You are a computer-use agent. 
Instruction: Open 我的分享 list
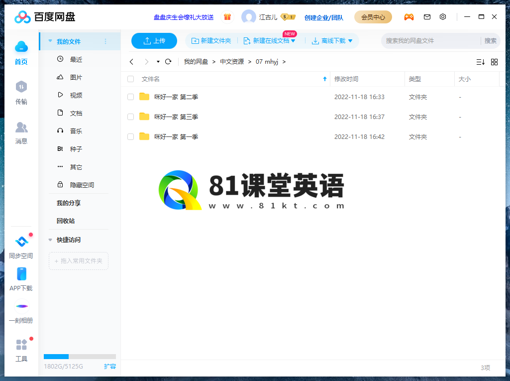pos(69,203)
